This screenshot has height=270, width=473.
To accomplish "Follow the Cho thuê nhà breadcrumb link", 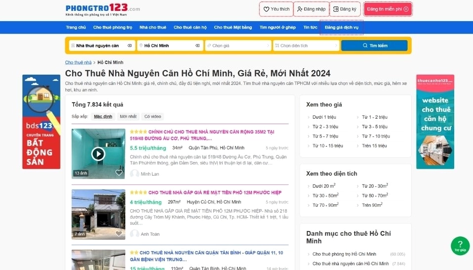I will pyautogui.click(x=78, y=62).
